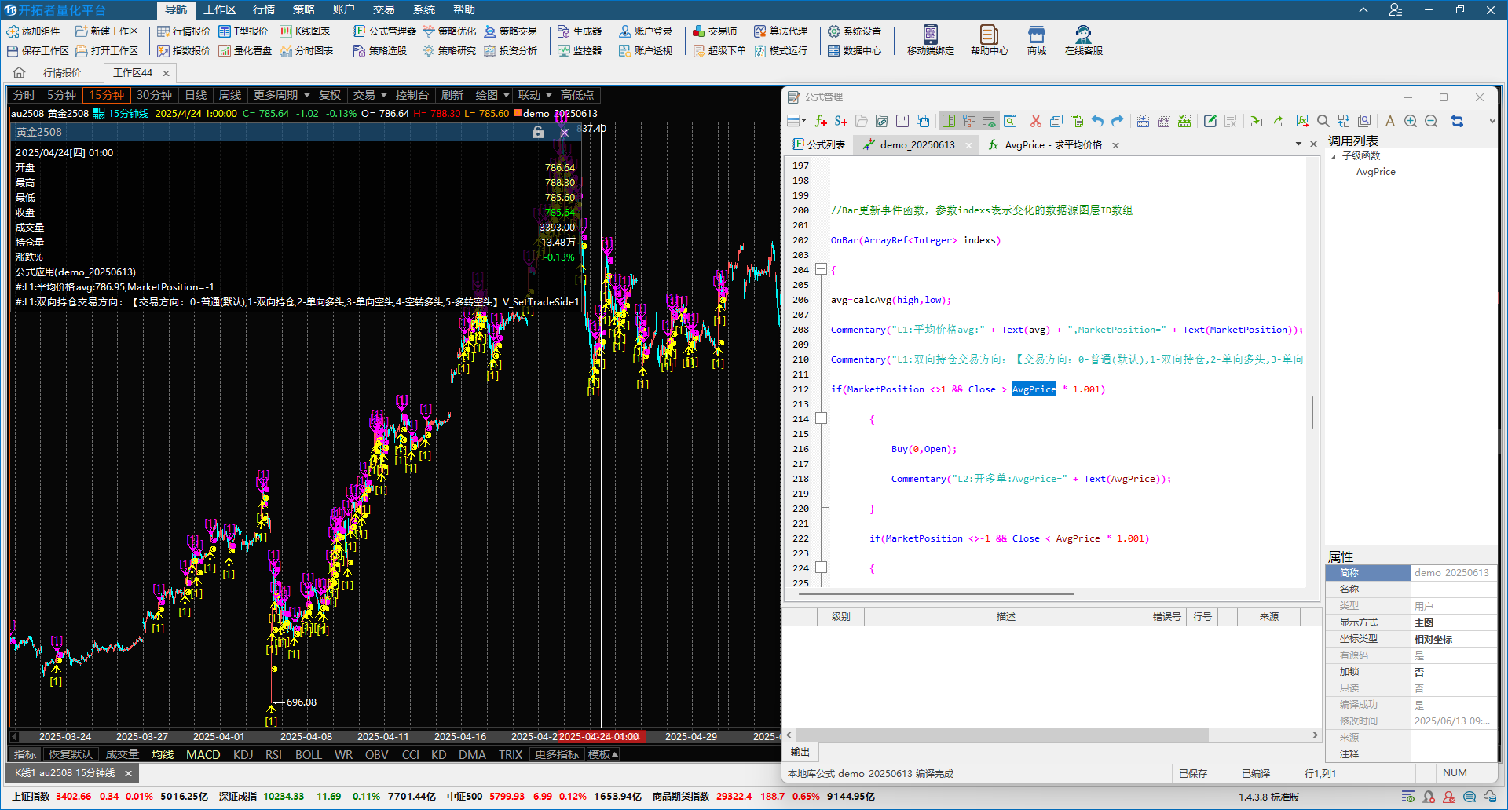The width and height of the screenshot is (1508, 810).
Task: Switch to the 行情报价 tab
Action: 61,73
